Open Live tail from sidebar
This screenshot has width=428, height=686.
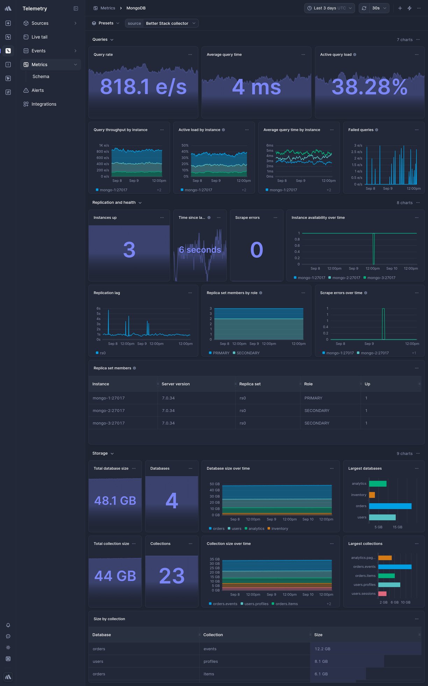coord(50,37)
